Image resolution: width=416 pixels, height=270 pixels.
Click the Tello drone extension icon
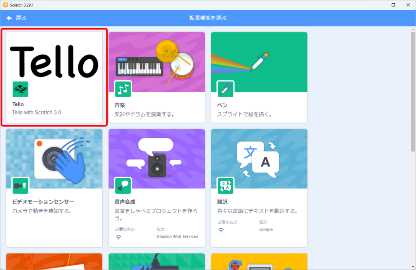point(20,89)
